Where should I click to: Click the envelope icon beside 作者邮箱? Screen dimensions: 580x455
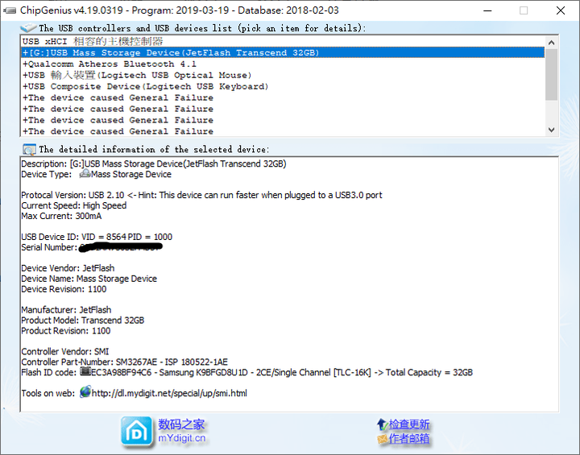pyautogui.click(x=382, y=439)
